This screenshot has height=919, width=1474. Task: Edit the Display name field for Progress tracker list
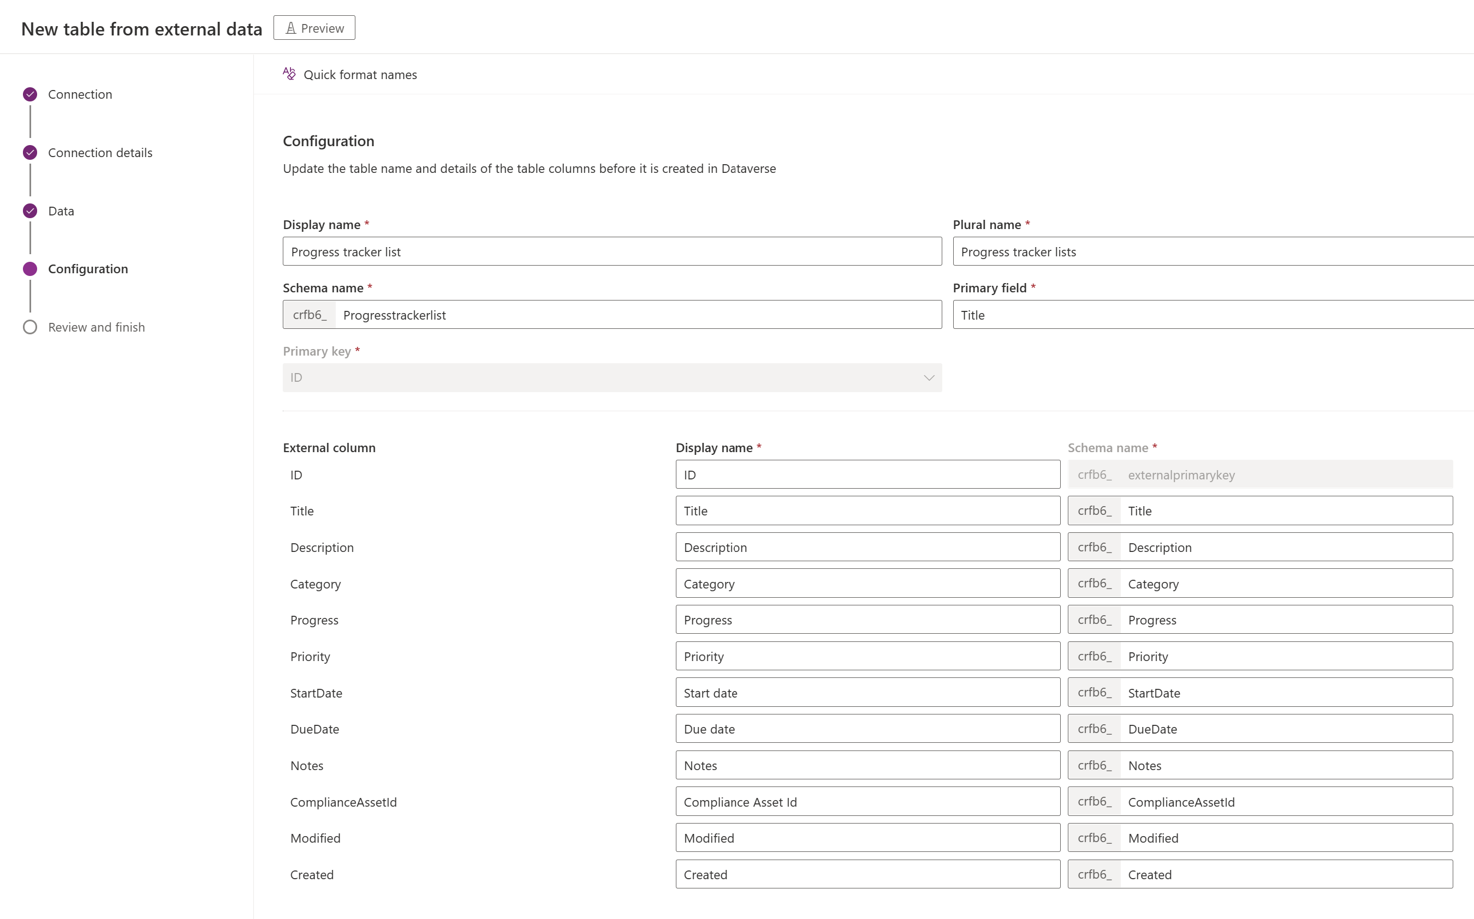[611, 251]
